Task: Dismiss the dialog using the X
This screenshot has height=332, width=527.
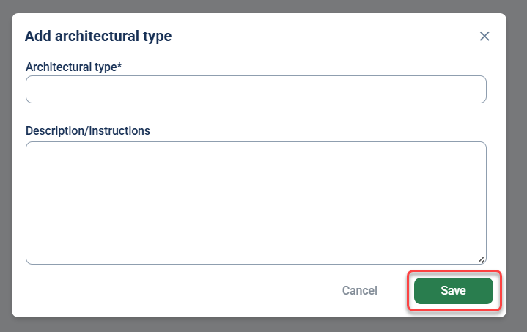Action: 484,36
